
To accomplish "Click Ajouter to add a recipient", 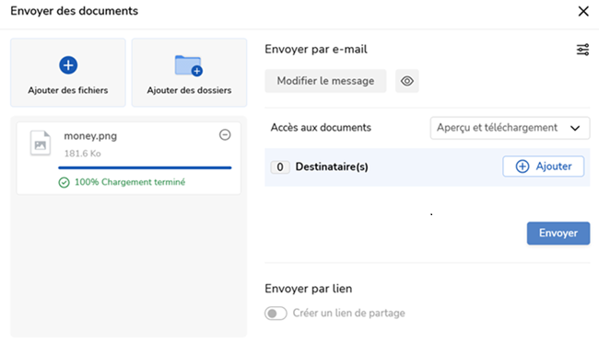I will click(x=543, y=166).
